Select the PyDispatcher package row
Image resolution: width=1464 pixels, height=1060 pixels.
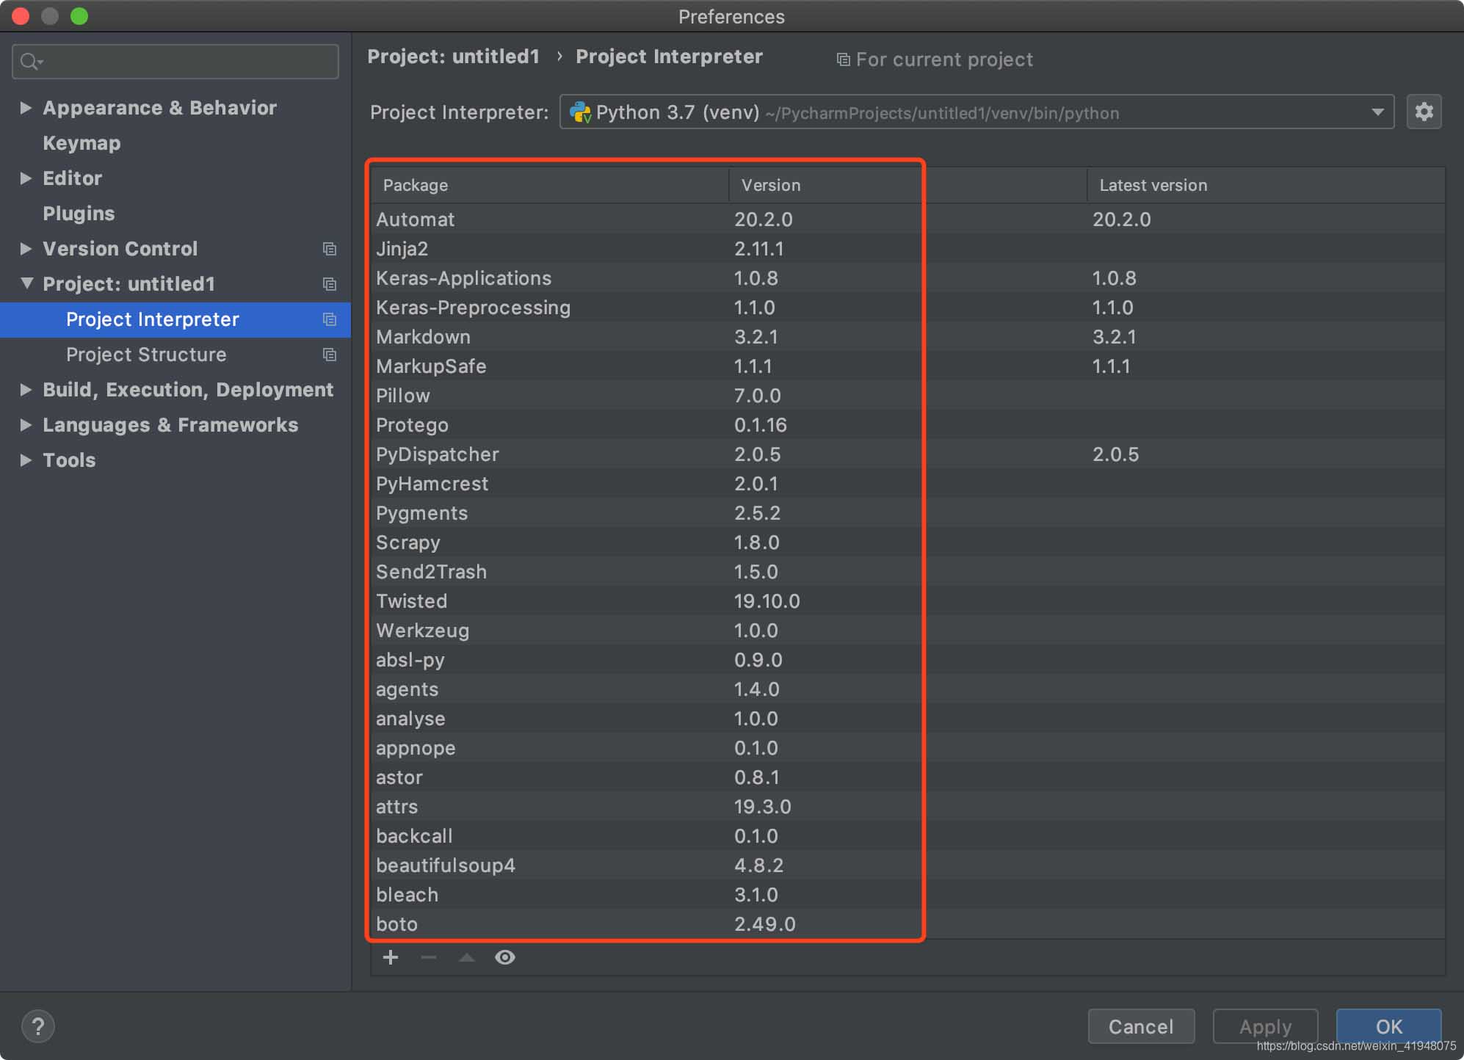point(908,454)
